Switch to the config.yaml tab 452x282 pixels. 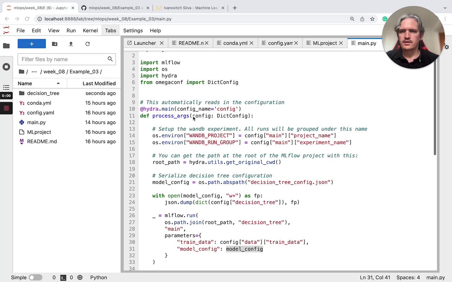pos(280,43)
